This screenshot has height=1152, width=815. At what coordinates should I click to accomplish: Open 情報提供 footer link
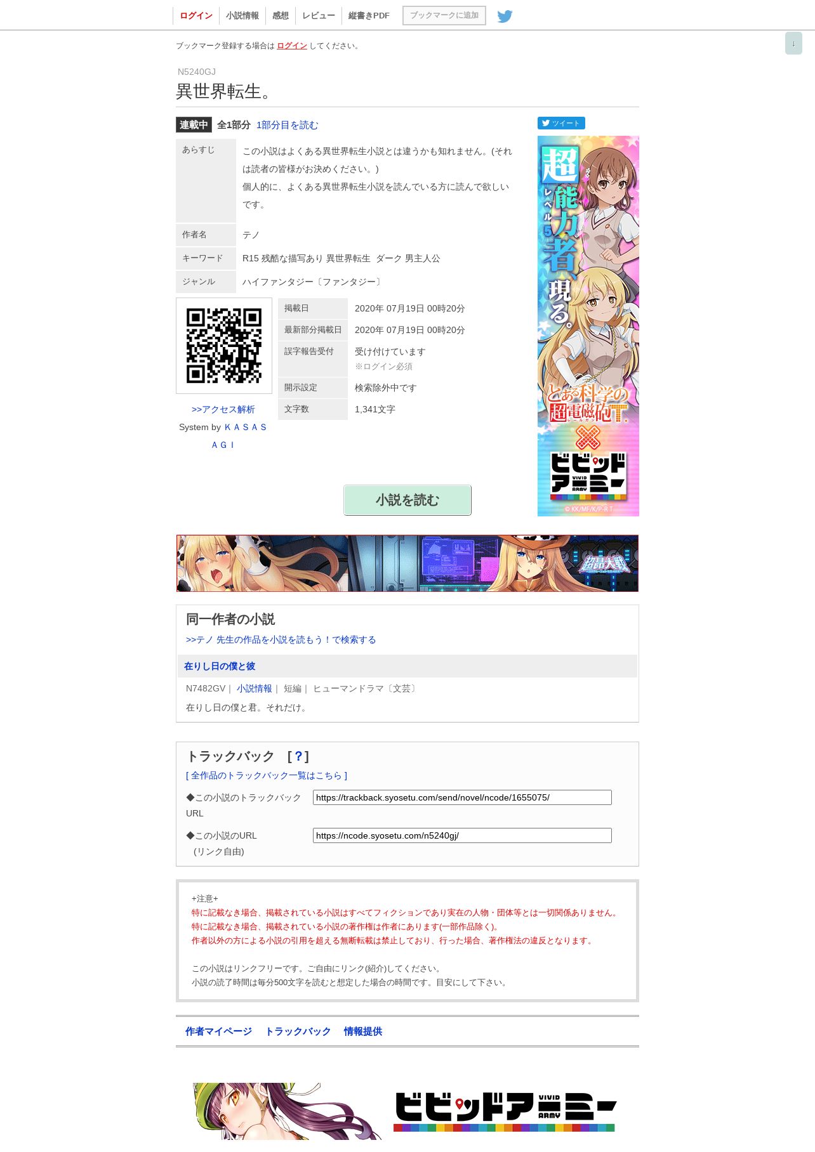363,1031
